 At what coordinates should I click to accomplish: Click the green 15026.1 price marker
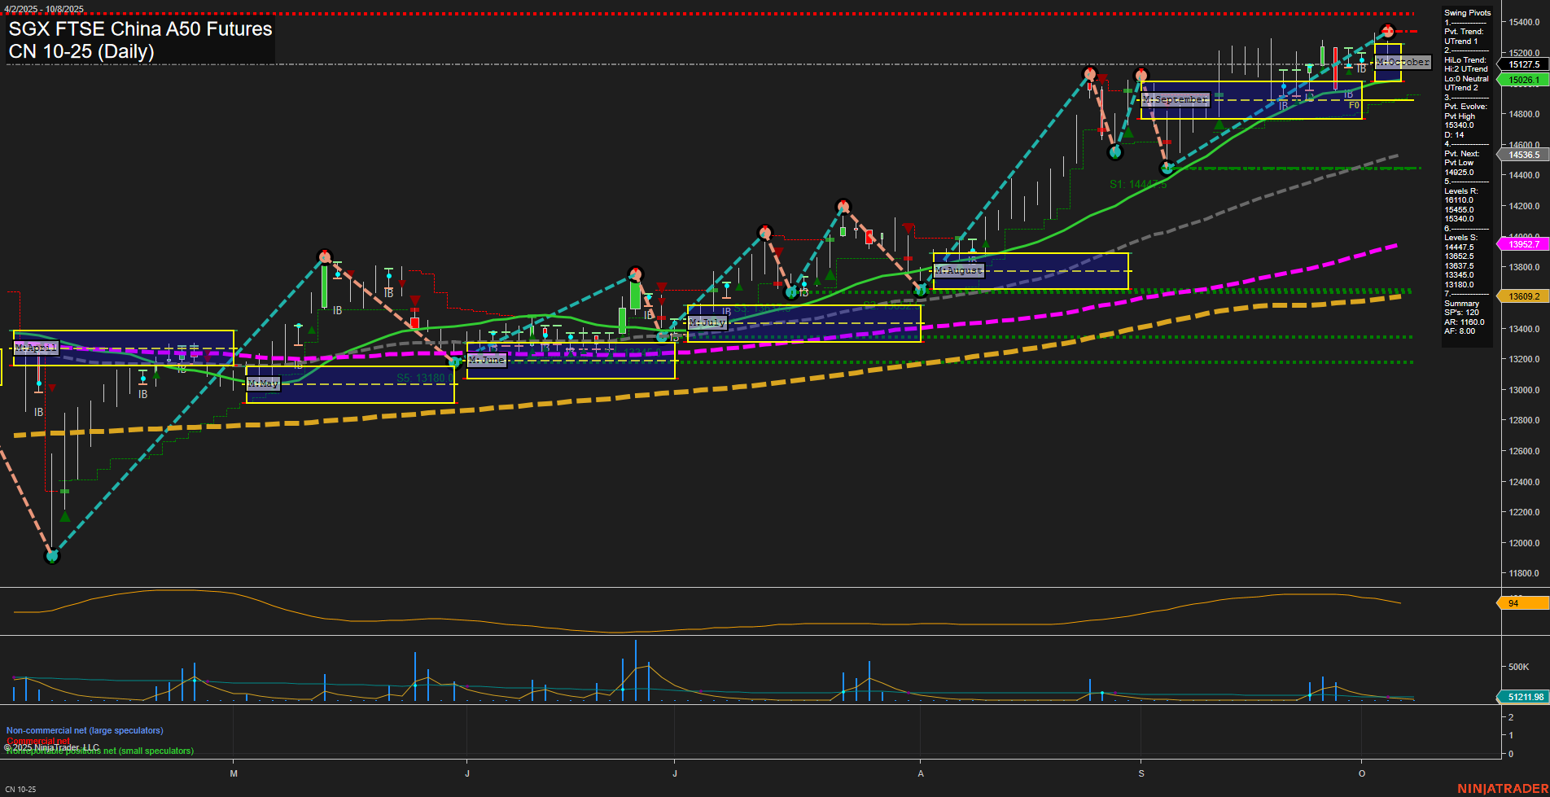(x=1522, y=80)
